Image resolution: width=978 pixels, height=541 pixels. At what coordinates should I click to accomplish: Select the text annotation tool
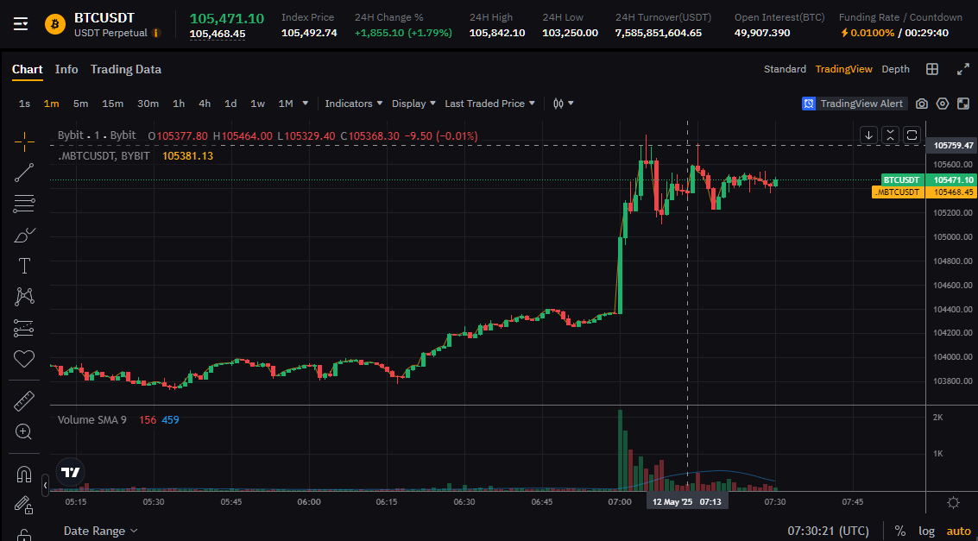[24, 266]
